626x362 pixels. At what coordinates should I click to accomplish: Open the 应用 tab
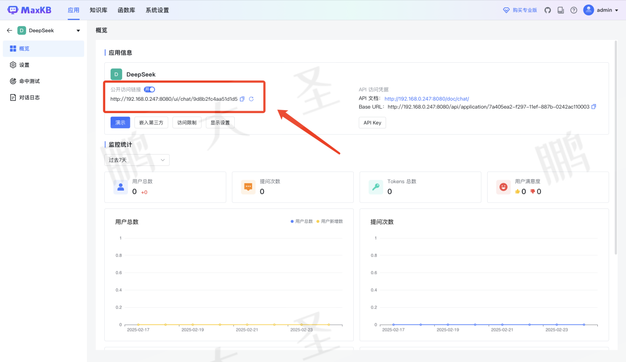point(74,10)
